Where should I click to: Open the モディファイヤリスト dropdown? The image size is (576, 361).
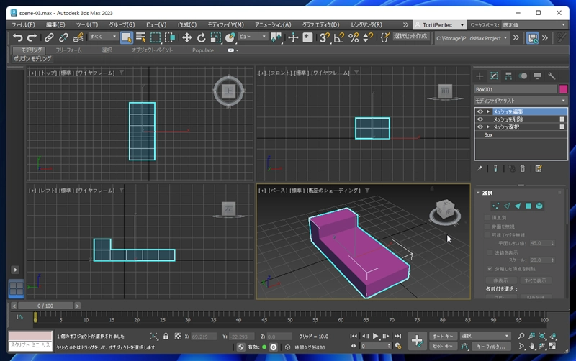[x=521, y=100]
